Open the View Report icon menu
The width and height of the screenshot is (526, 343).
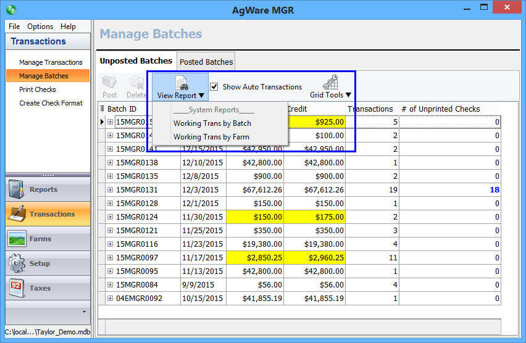coord(180,85)
